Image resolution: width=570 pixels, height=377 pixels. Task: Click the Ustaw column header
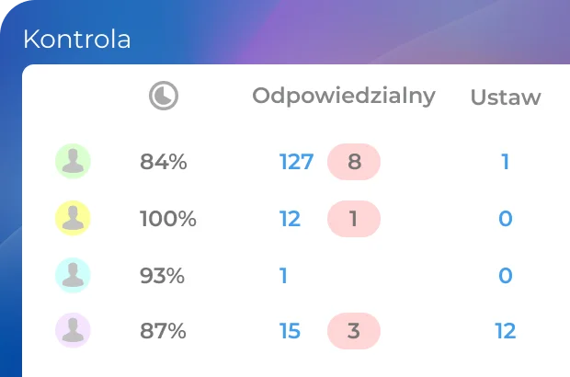coord(506,97)
